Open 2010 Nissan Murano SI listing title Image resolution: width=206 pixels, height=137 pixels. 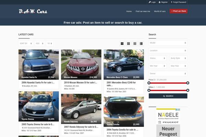click(81, 83)
